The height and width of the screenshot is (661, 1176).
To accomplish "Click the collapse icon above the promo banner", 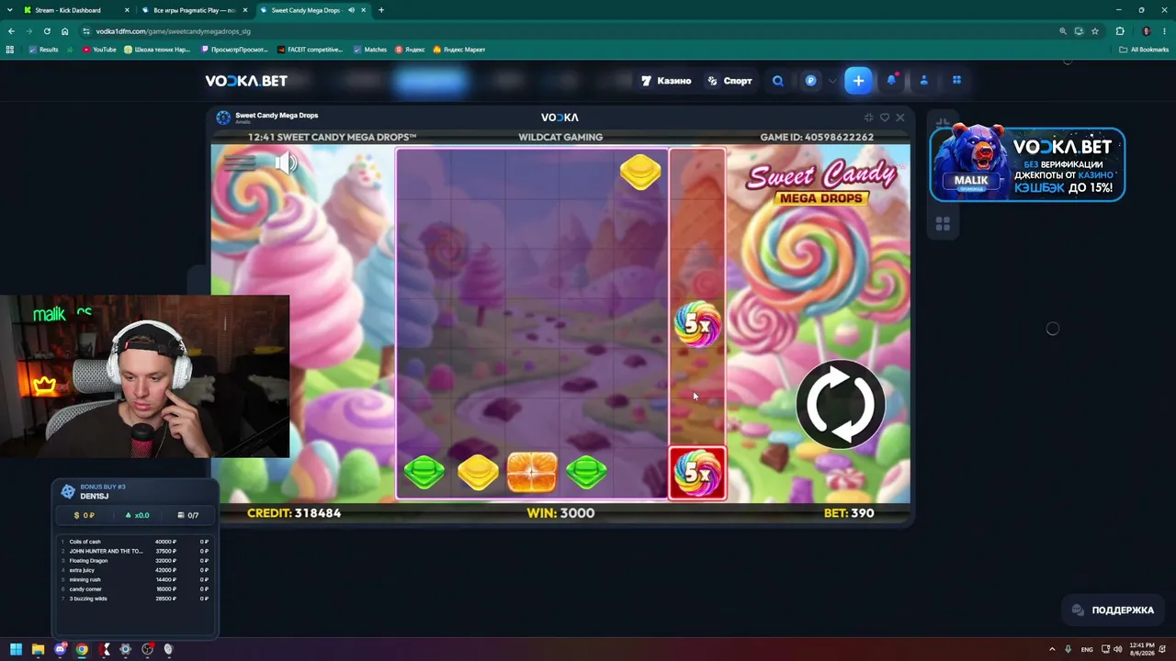I will [942, 121].
